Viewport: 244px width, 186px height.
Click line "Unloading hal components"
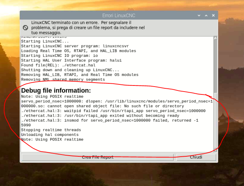tap(50, 135)
